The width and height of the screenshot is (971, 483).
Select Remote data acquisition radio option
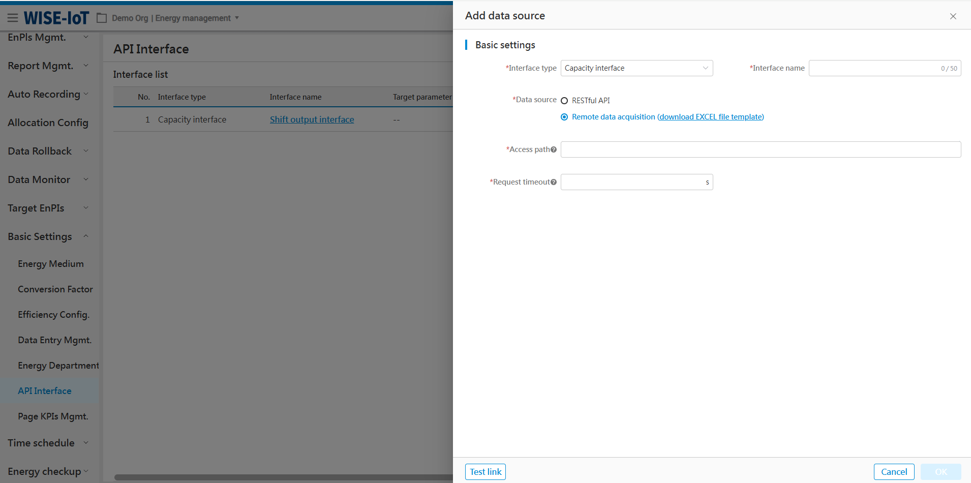coord(564,117)
